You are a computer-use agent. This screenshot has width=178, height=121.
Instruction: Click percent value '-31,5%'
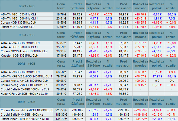click(171, 119)
